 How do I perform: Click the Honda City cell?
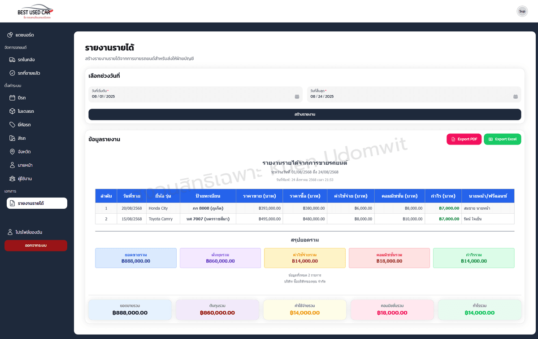(x=163, y=208)
